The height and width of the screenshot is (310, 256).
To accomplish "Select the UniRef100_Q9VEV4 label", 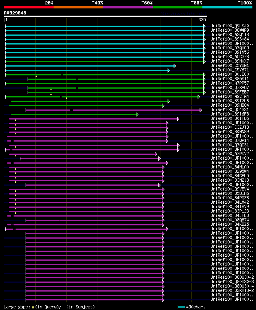I will click(x=230, y=189).
